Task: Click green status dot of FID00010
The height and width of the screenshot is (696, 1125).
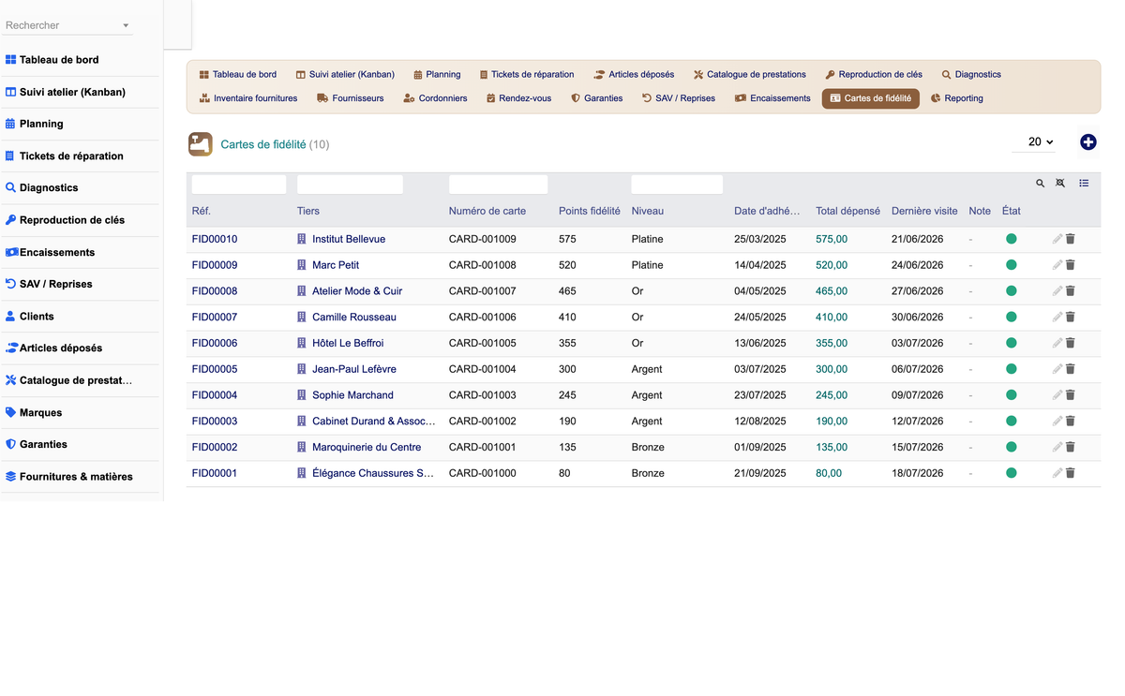Action: tap(1012, 239)
